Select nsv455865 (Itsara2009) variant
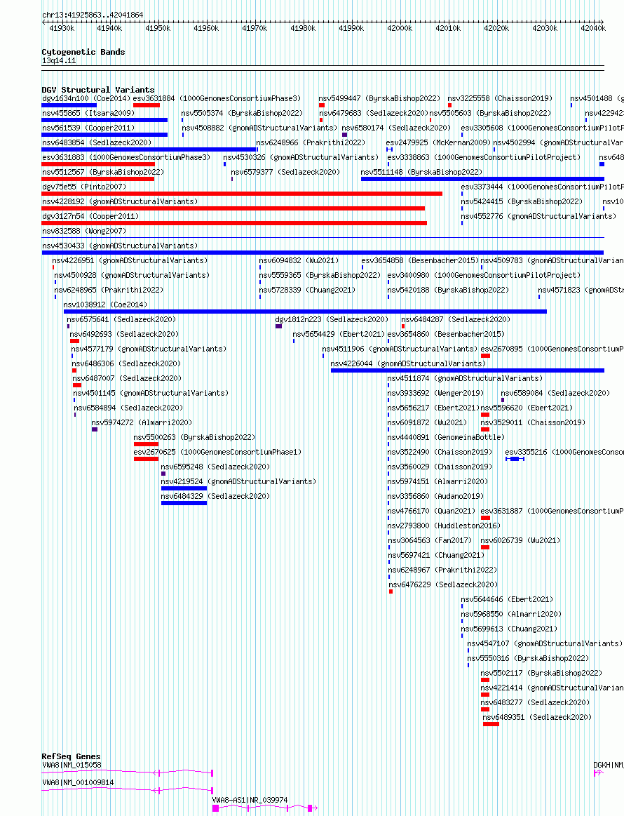 point(88,113)
